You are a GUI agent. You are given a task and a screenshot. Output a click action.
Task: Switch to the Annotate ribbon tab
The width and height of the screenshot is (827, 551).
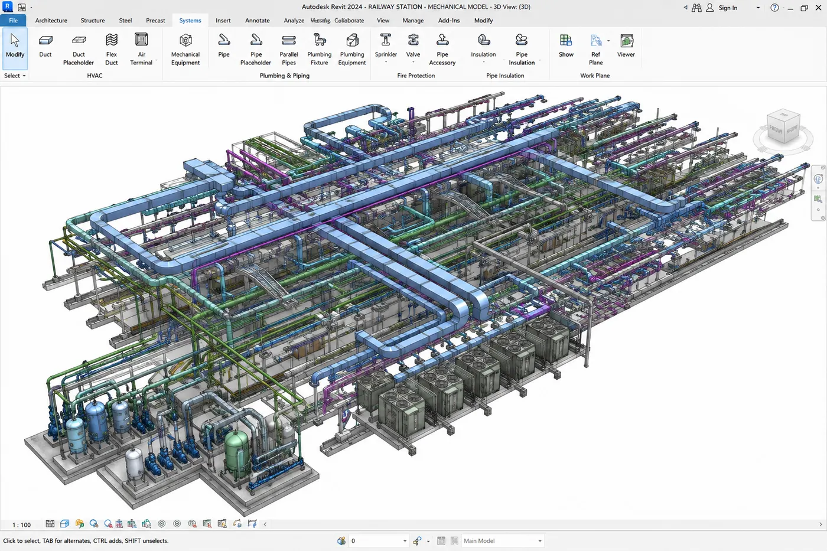(258, 20)
